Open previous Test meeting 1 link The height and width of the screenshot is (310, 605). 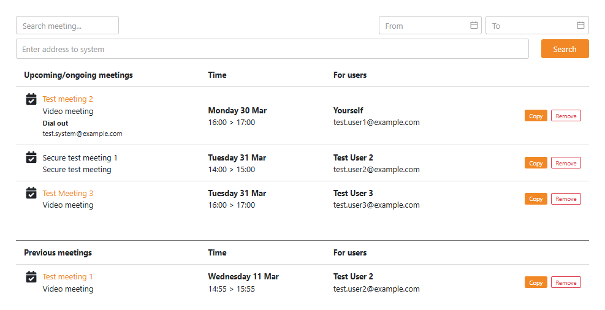[x=67, y=277]
